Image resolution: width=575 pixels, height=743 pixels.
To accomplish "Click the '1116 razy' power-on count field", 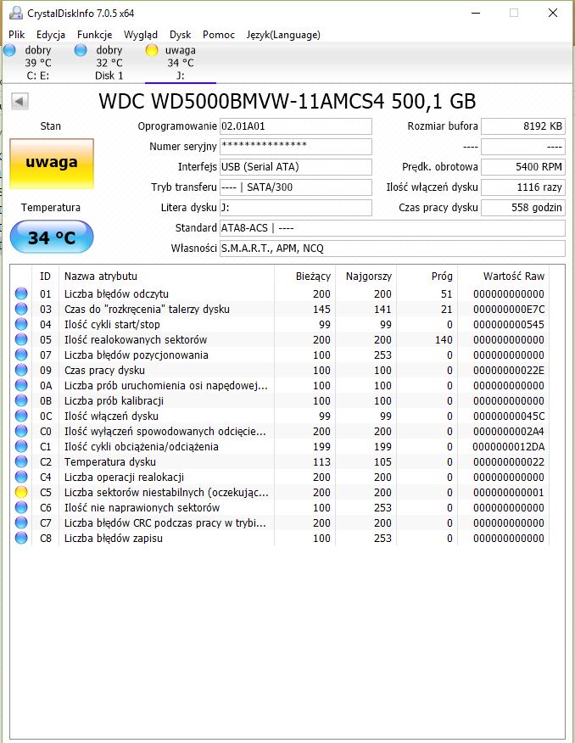I will point(523,187).
